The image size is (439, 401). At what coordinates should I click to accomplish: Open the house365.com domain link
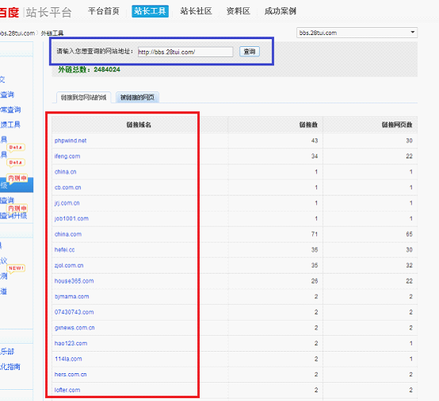(x=74, y=281)
